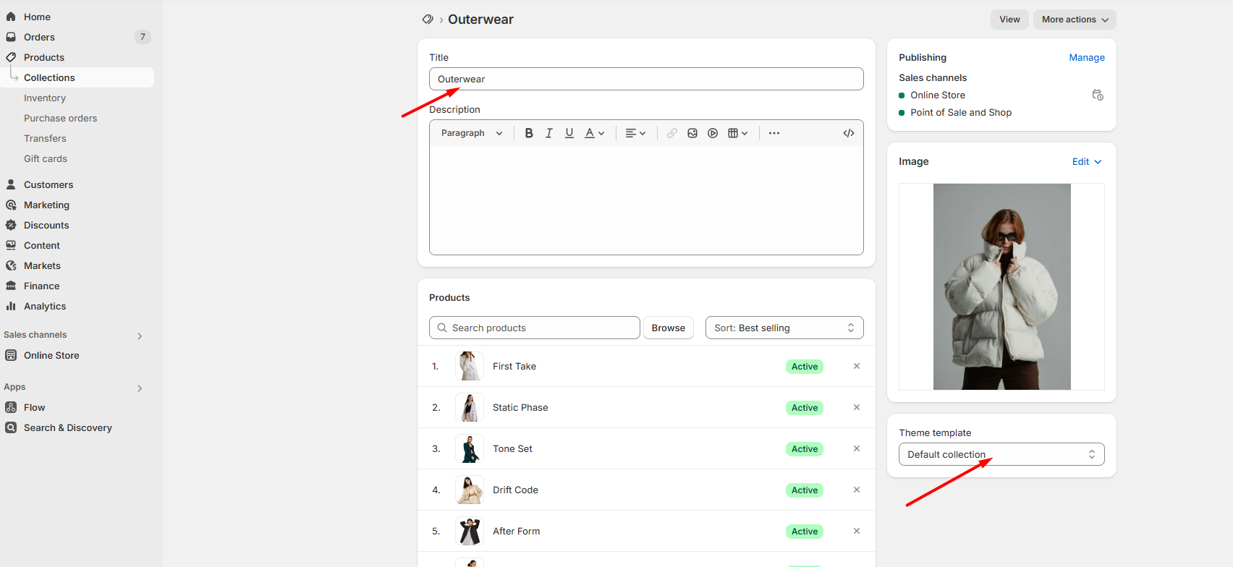Click the Customers person icon

(11, 184)
